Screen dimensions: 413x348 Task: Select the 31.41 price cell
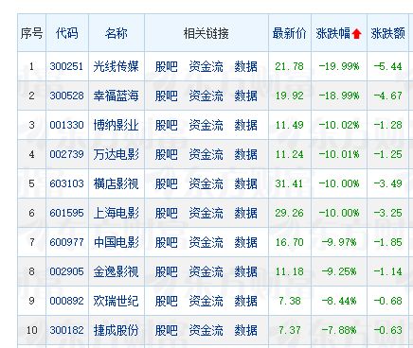click(x=289, y=183)
